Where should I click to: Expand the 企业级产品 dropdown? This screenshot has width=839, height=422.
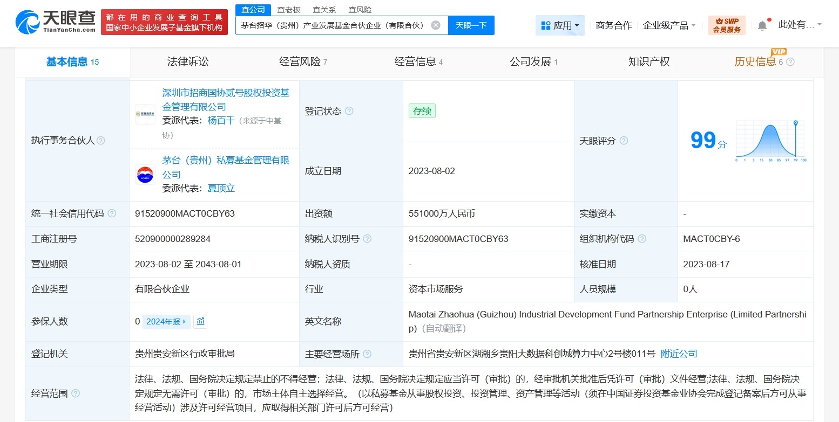pyautogui.click(x=668, y=25)
